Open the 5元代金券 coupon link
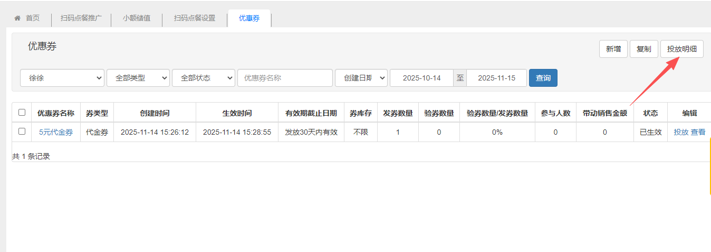711x252 pixels. click(x=56, y=132)
